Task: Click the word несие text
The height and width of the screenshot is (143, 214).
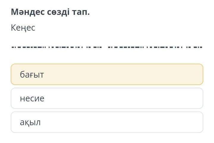Action: pos(32,98)
